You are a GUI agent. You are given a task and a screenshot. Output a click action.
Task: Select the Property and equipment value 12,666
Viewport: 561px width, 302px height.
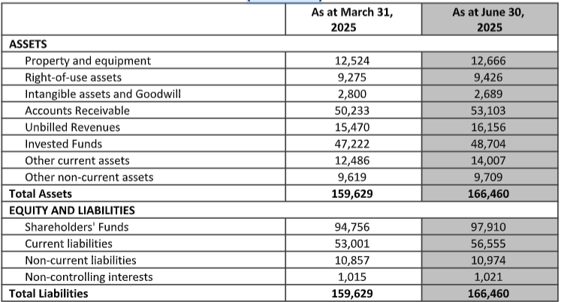click(x=488, y=61)
